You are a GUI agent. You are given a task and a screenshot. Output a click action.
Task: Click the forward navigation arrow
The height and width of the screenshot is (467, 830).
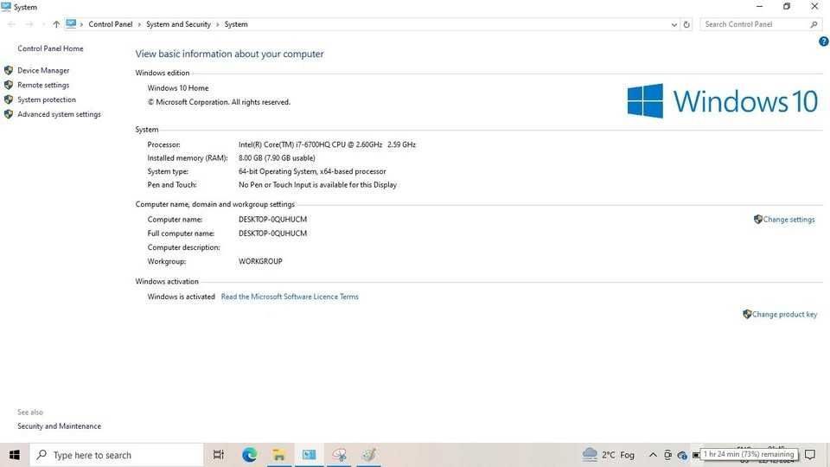[29, 24]
